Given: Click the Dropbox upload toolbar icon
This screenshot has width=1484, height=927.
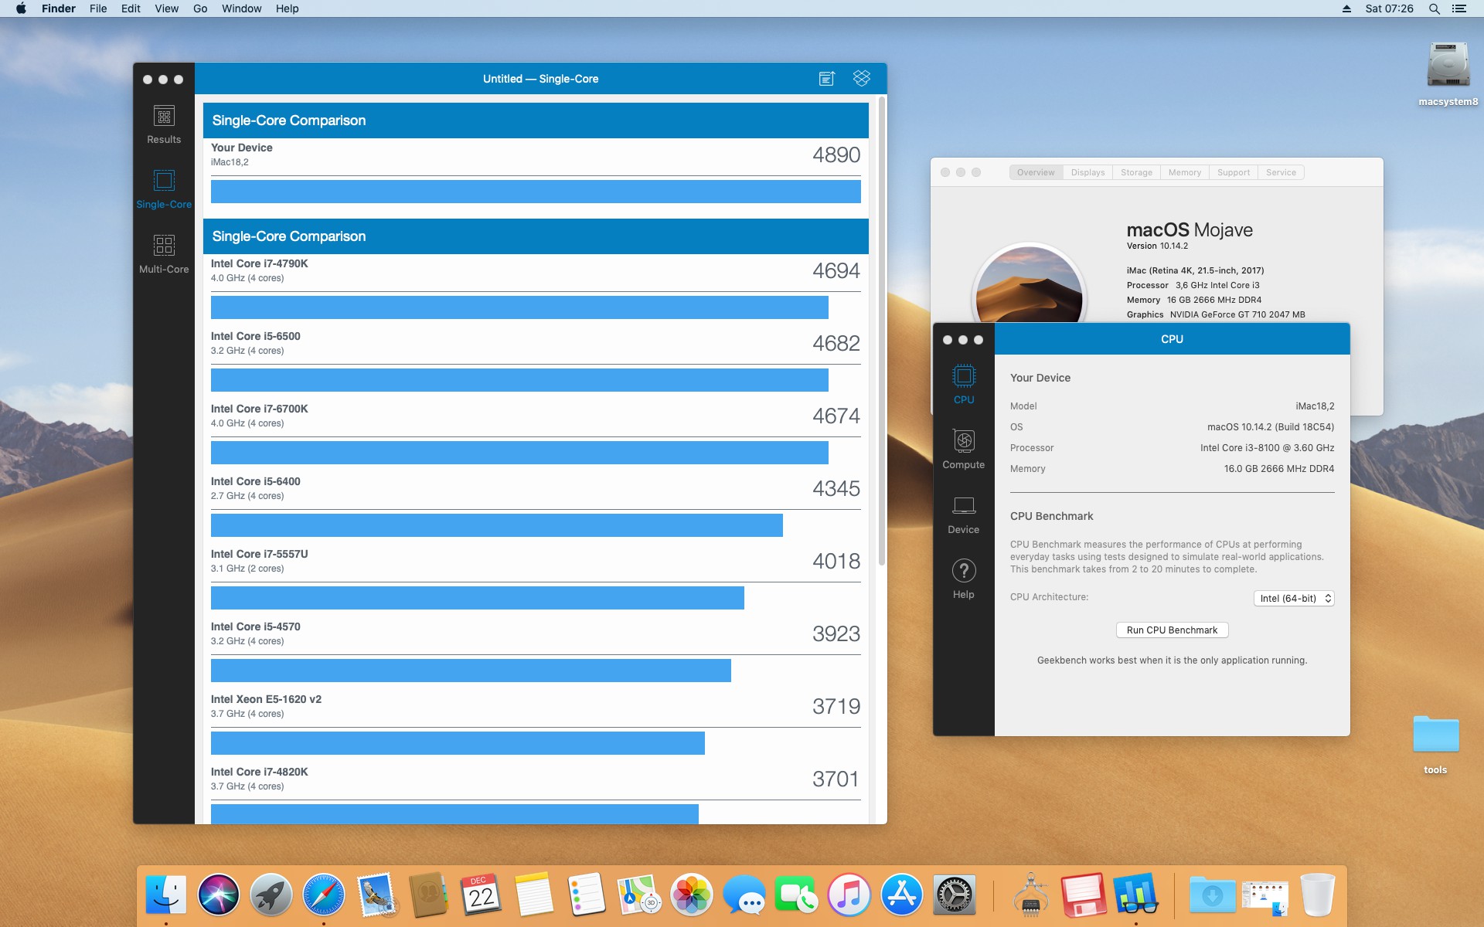Looking at the screenshot, I should [861, 78].
